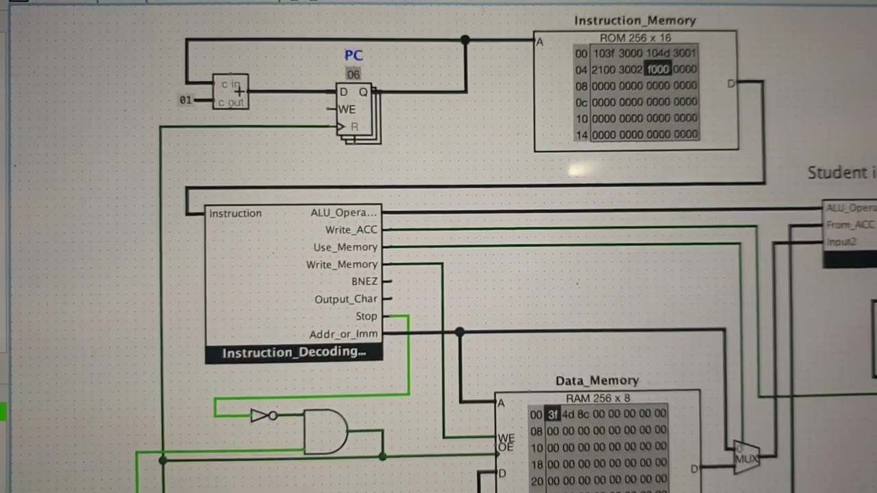Select ROM cell value 103f

tap(604, 53)
